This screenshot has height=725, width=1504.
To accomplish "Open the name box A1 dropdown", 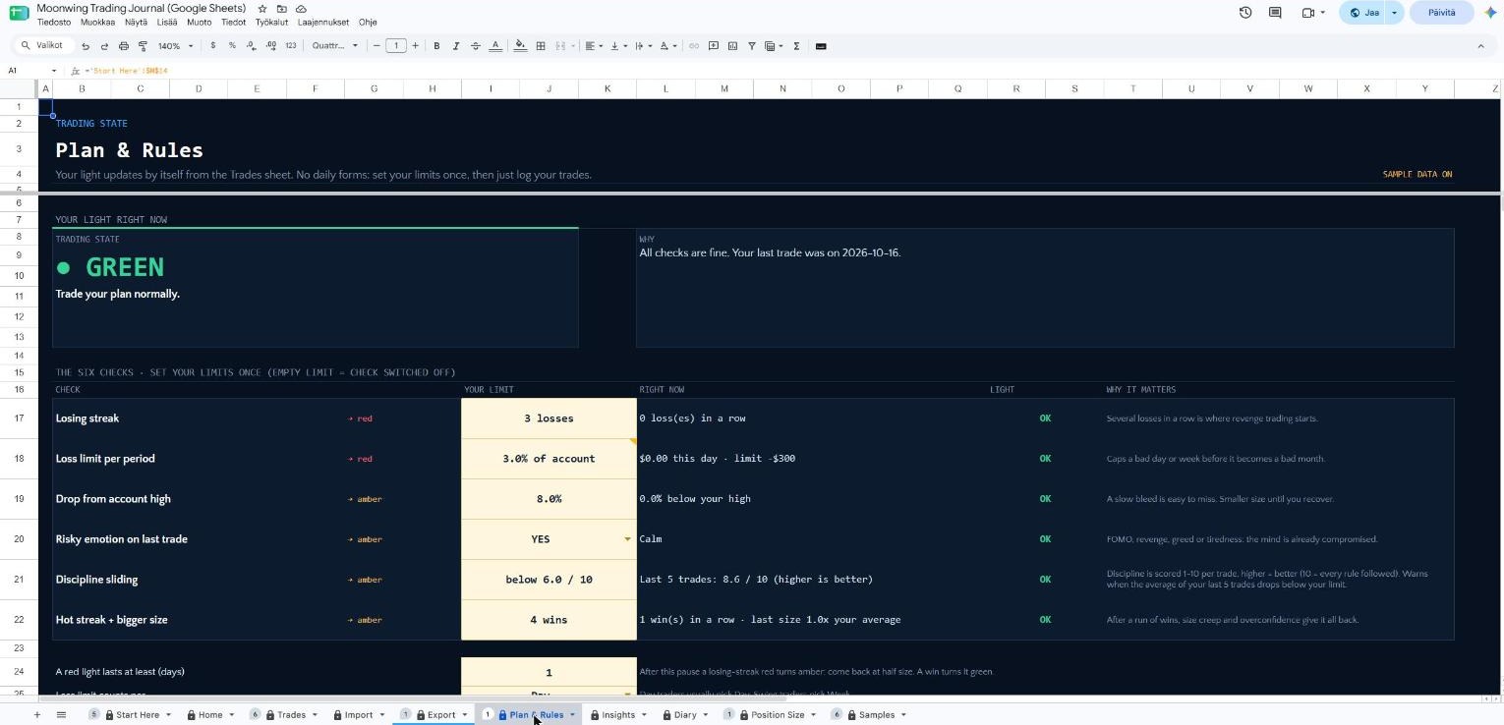I will point(54,71).
